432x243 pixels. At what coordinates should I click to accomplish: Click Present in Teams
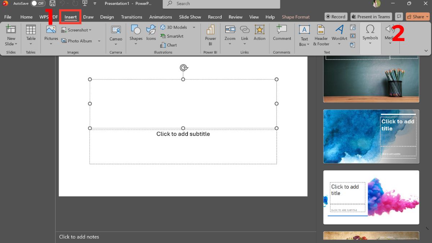[371, 16]
